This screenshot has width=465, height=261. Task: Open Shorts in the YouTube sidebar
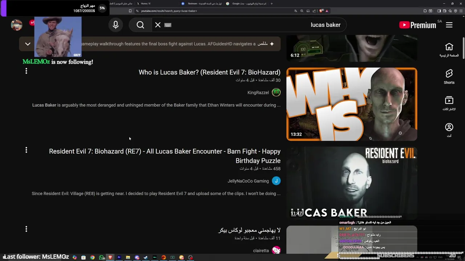(x=449, y=76)
